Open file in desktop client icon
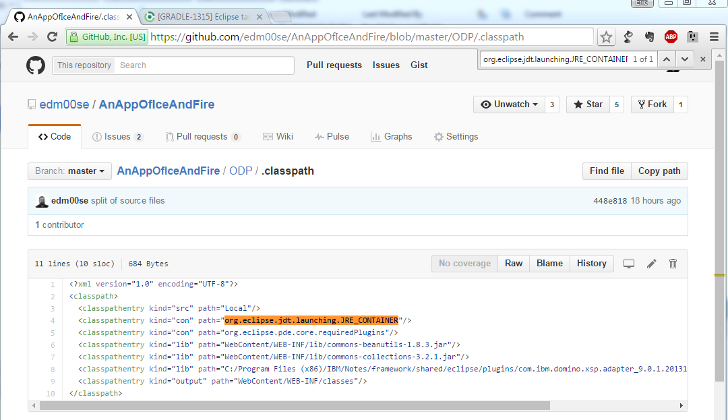Image resolution: width=728 pixels, height=420 pixels. [629, 264]
